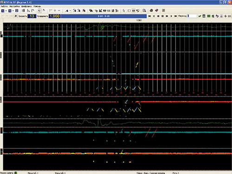Image resolution: width=232 pixels, height=174 pixels.
Task: Click the grid table icon after green arrow
Action: coord(204,16)
